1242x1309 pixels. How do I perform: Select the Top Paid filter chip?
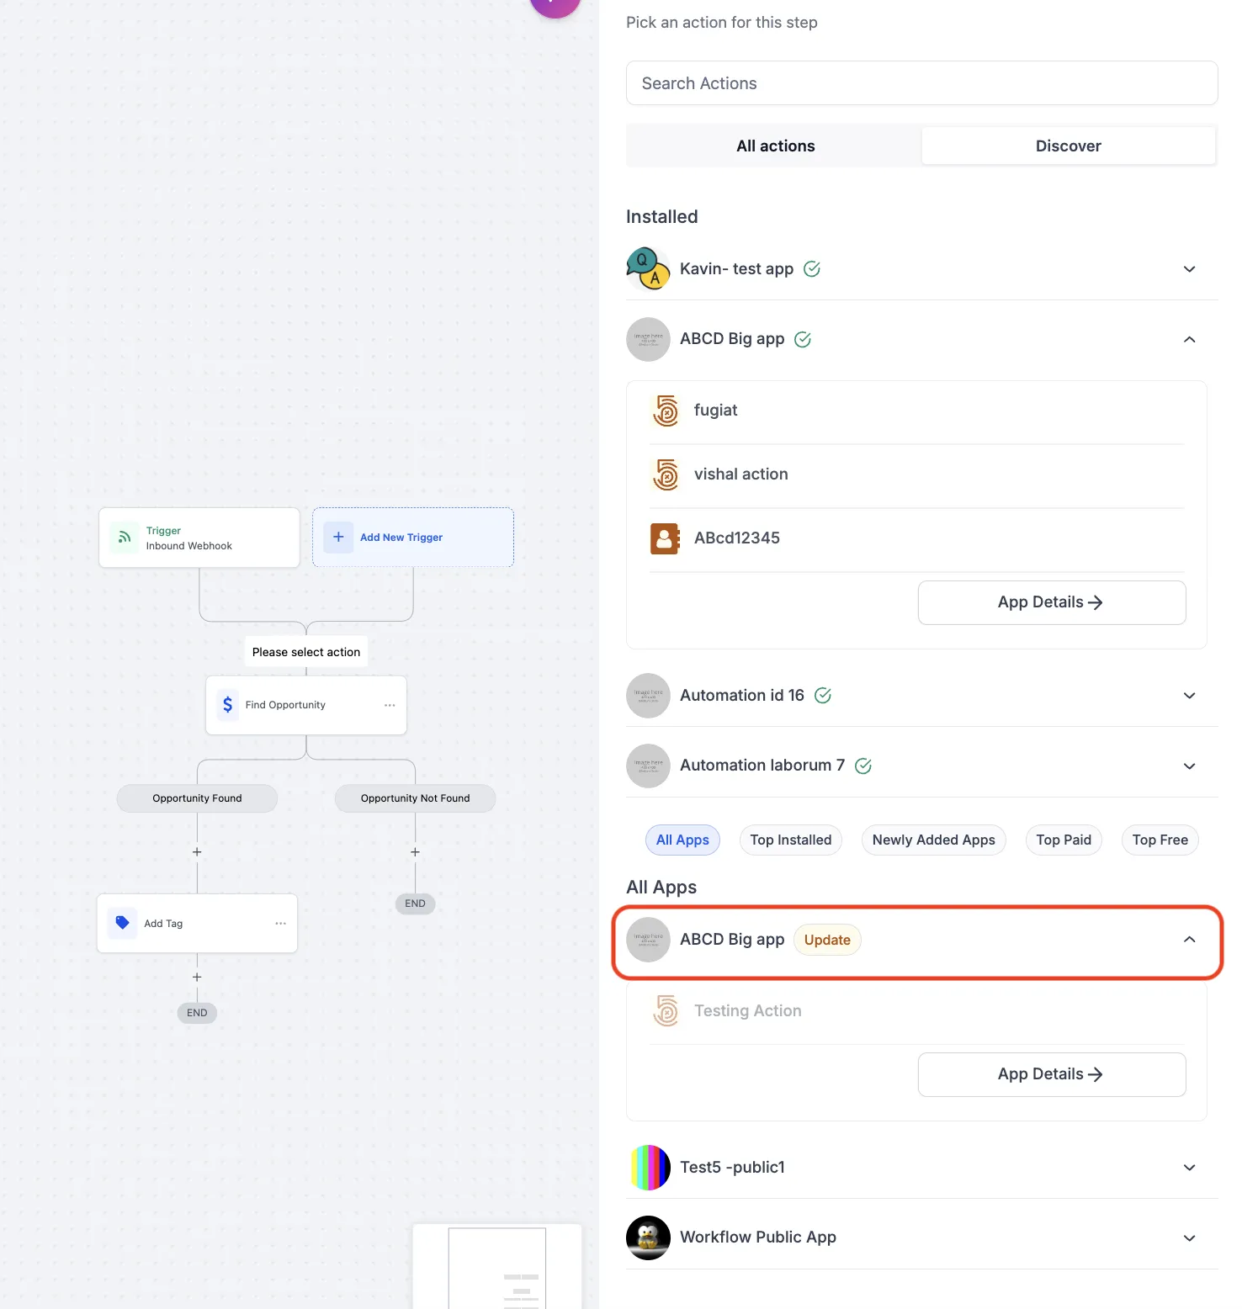pos(1064,840)
